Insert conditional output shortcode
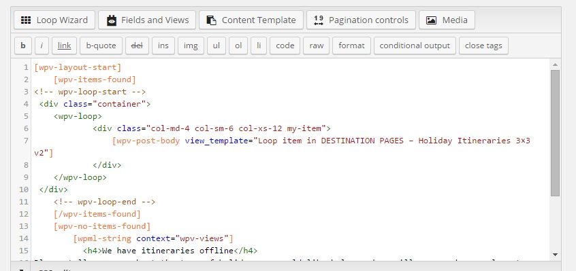Viewport: 576px width, 271px height. (415, 46)
